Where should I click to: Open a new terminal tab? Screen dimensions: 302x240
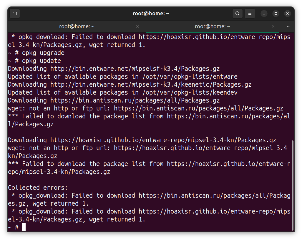[x=15, y=14]
